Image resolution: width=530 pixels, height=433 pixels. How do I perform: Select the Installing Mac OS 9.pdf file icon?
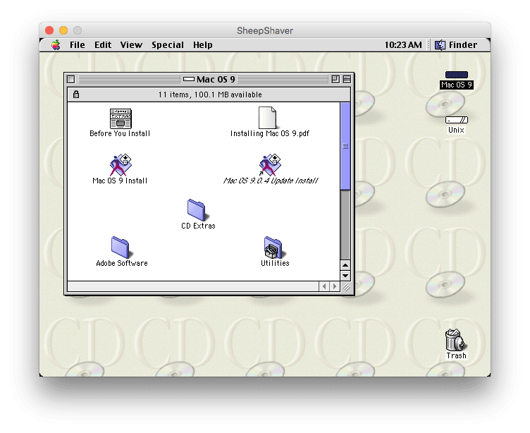tap(267, 118)
